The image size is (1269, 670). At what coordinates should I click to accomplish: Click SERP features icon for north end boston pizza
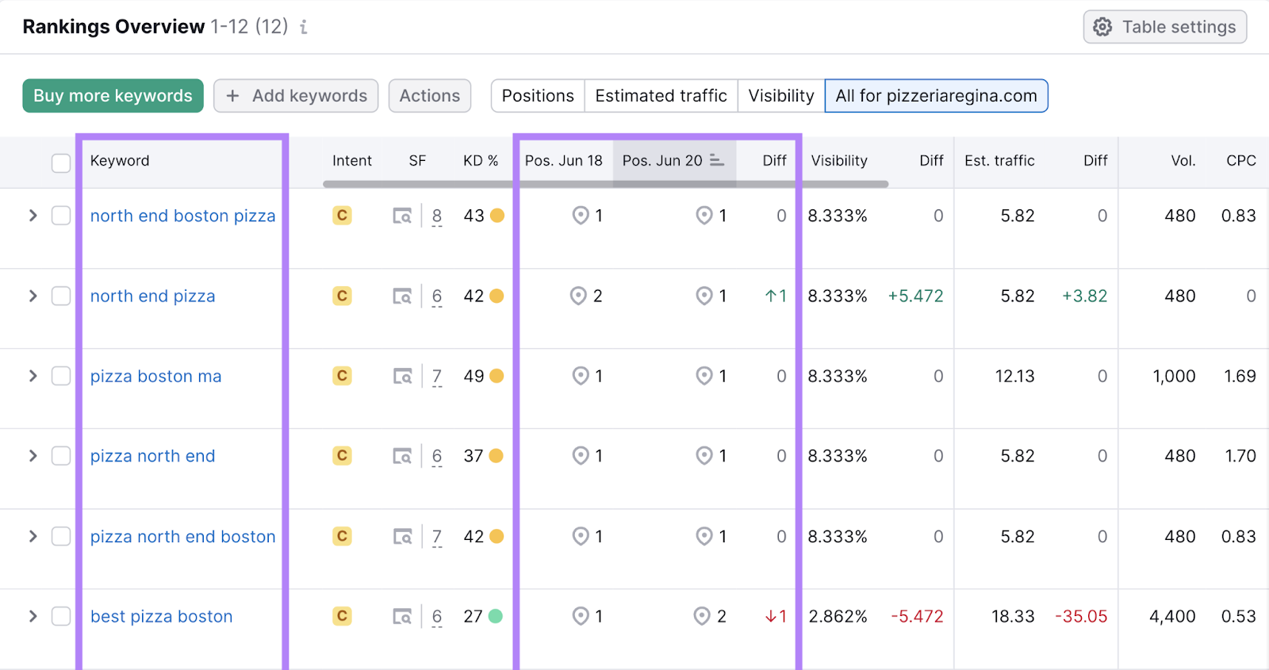402,216
